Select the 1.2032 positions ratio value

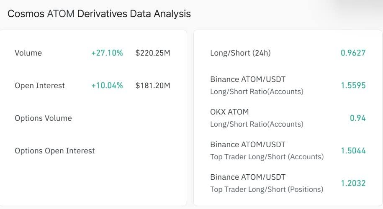pos(353,183)
